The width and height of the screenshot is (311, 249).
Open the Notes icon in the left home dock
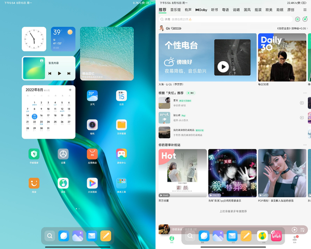106,236
